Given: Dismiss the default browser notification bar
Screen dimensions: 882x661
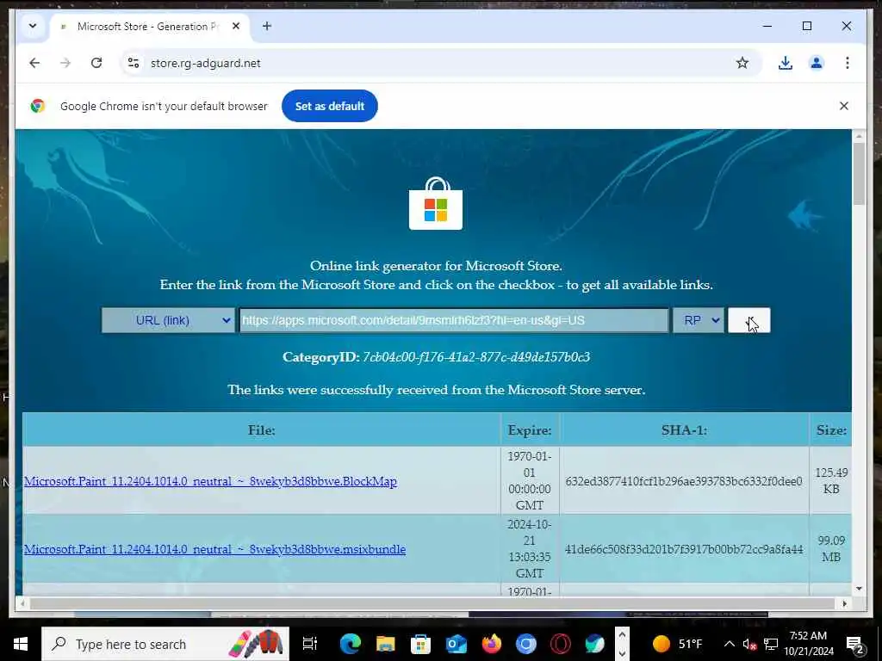Looking at the screenshot, I should [844, 106].
